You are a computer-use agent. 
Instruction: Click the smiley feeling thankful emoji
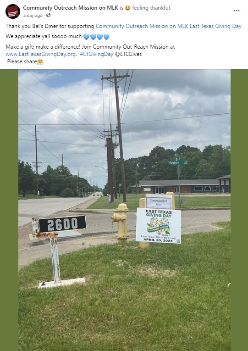(x=127, y=8)
